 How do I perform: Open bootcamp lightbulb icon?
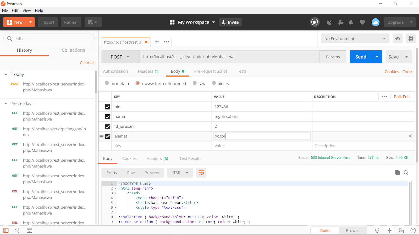tap(377, 230)
